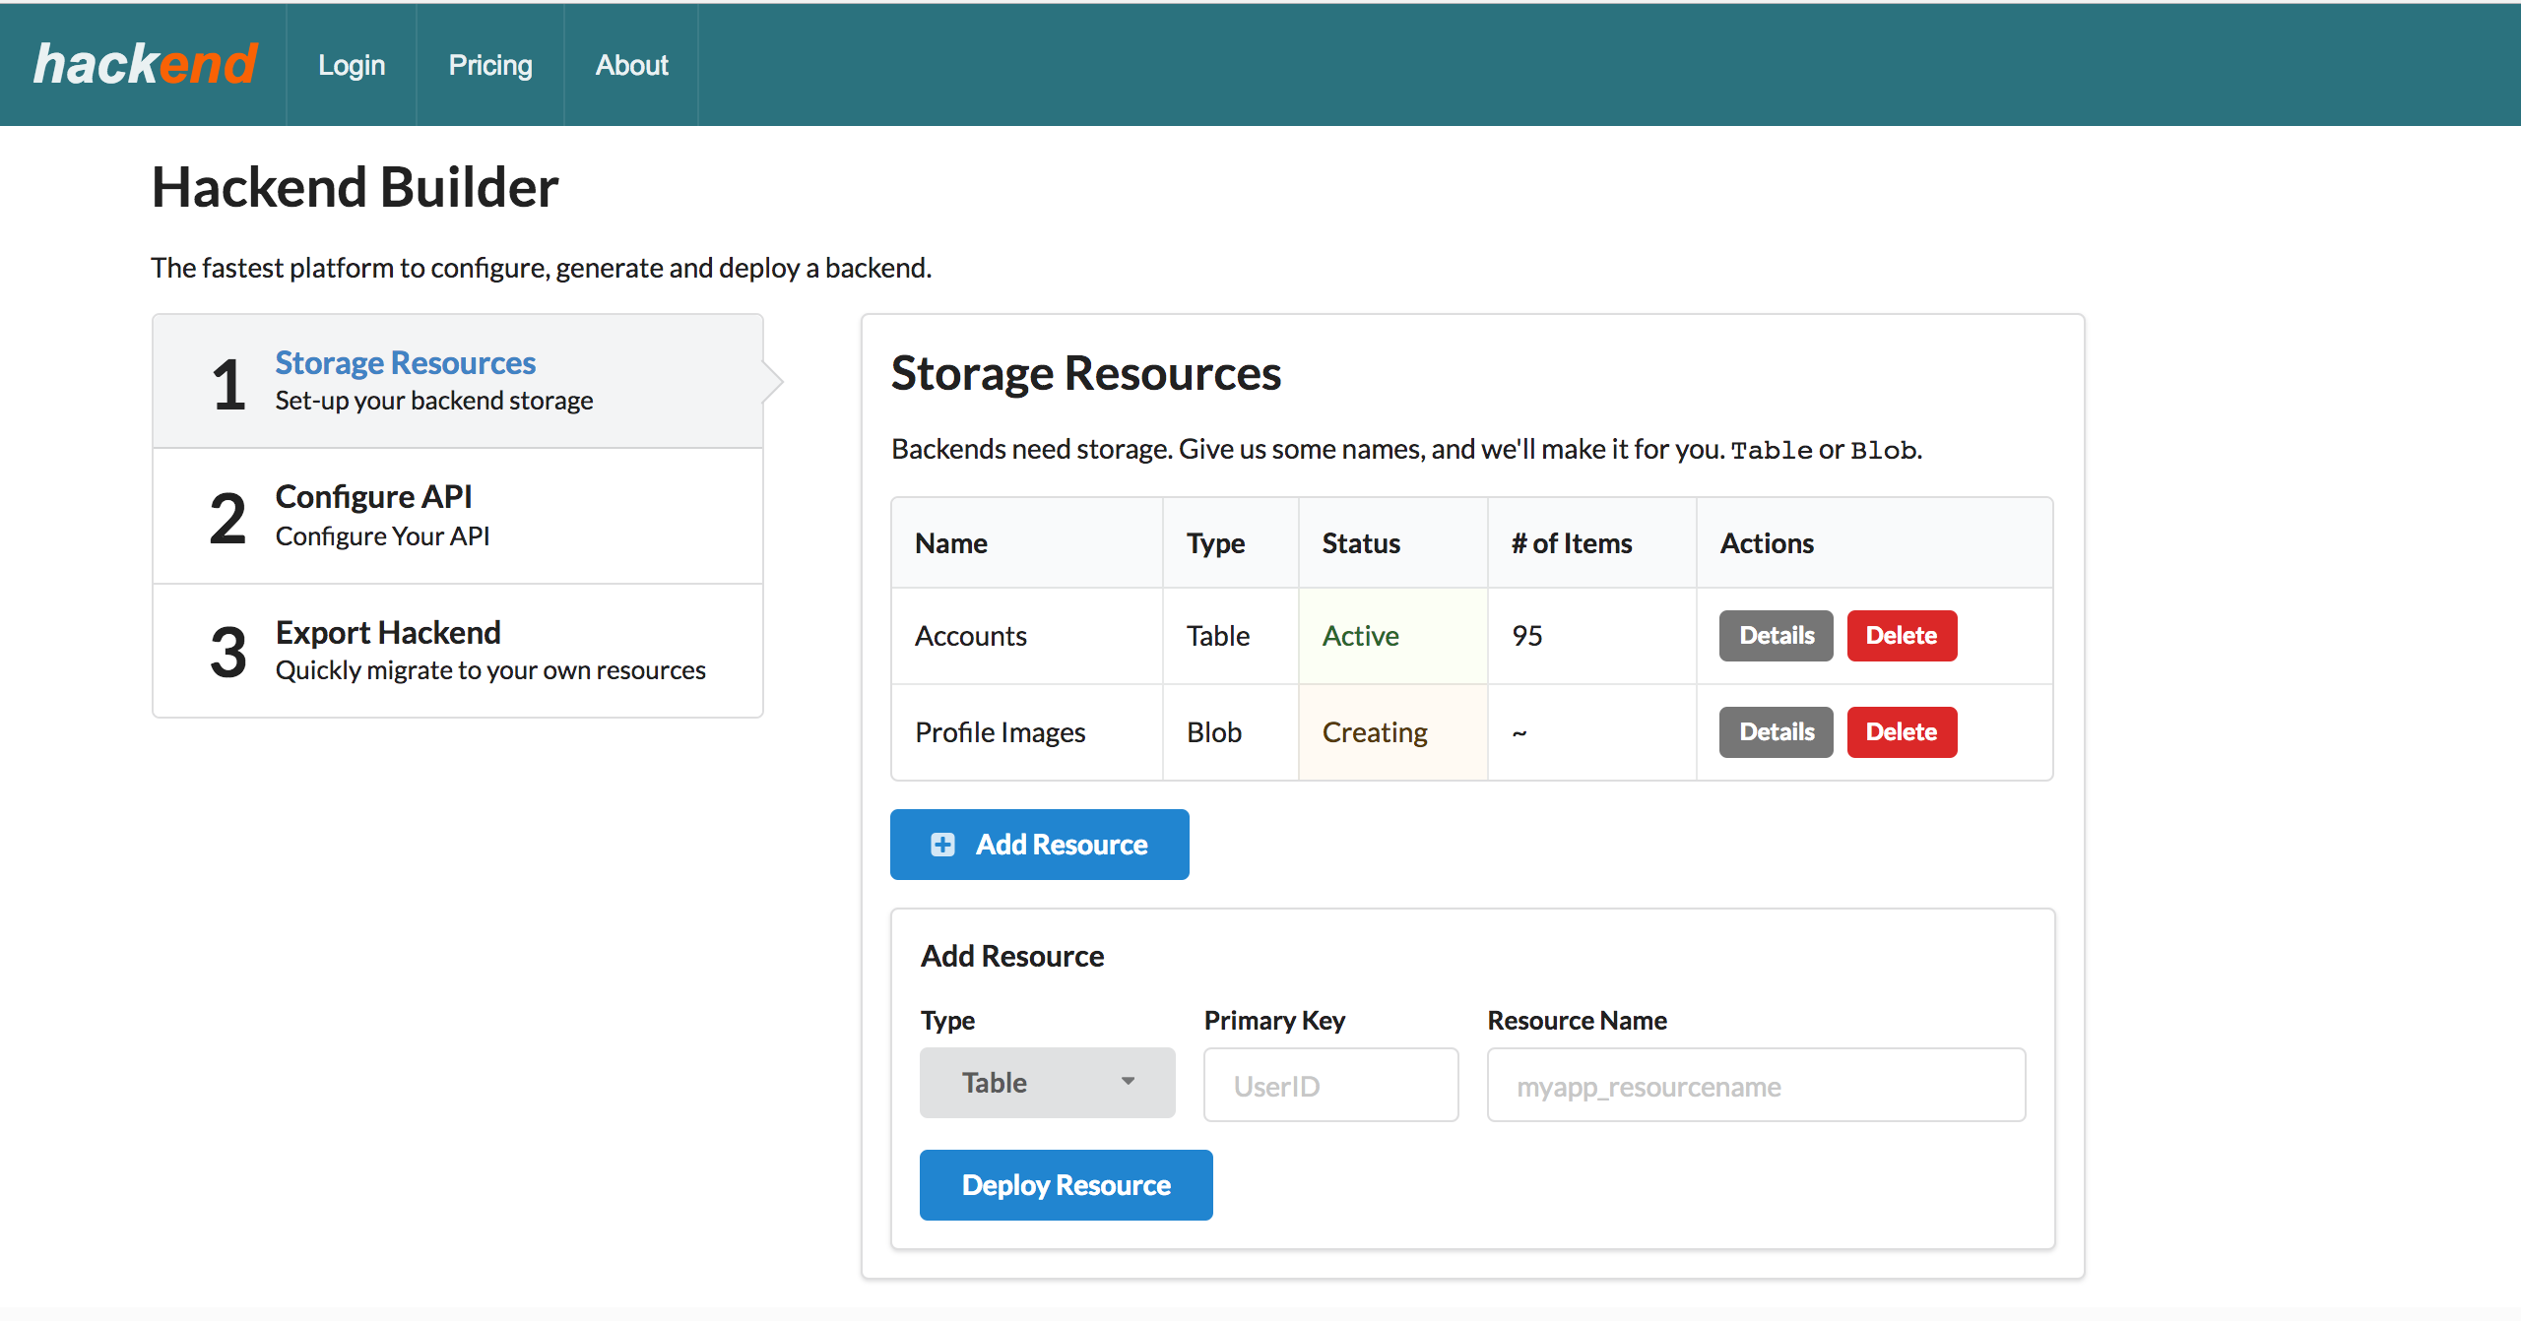Click the # of Items column header
Image resolution: width=2521 pixels, height=1321 pixels.
[x=1592, y=543]
